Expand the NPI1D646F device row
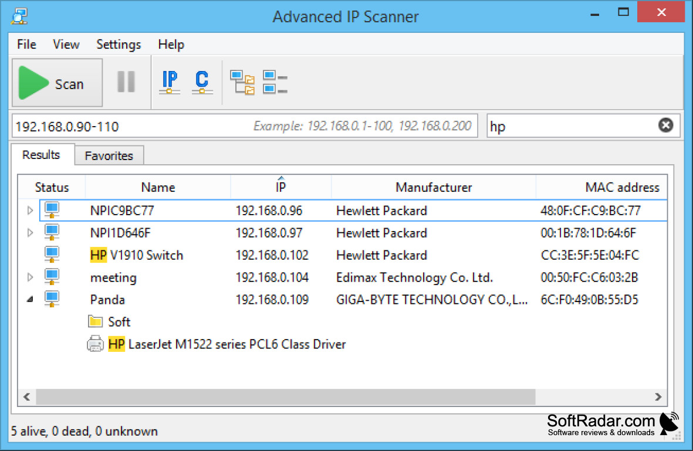 30,232
